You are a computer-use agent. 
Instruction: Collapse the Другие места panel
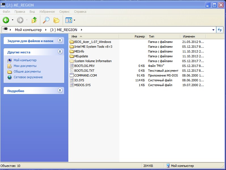(60, 52)
